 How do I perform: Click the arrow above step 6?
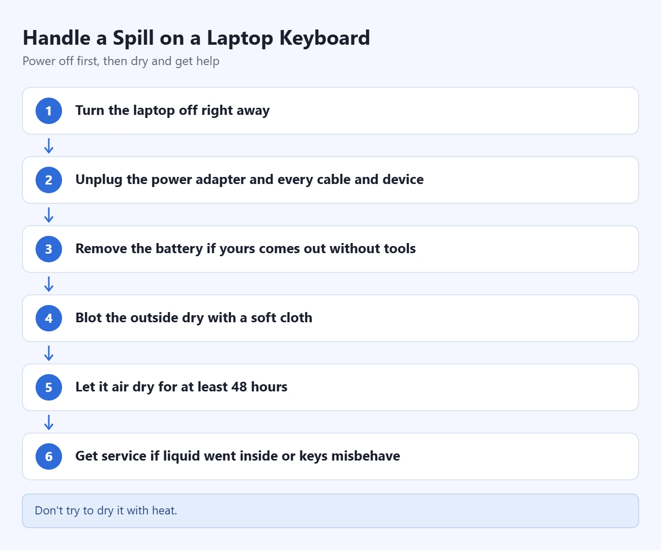[49, 422]
